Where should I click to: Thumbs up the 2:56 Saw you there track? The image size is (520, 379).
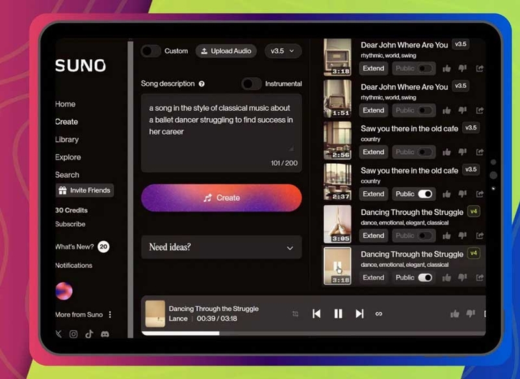[x=447, y=152]
